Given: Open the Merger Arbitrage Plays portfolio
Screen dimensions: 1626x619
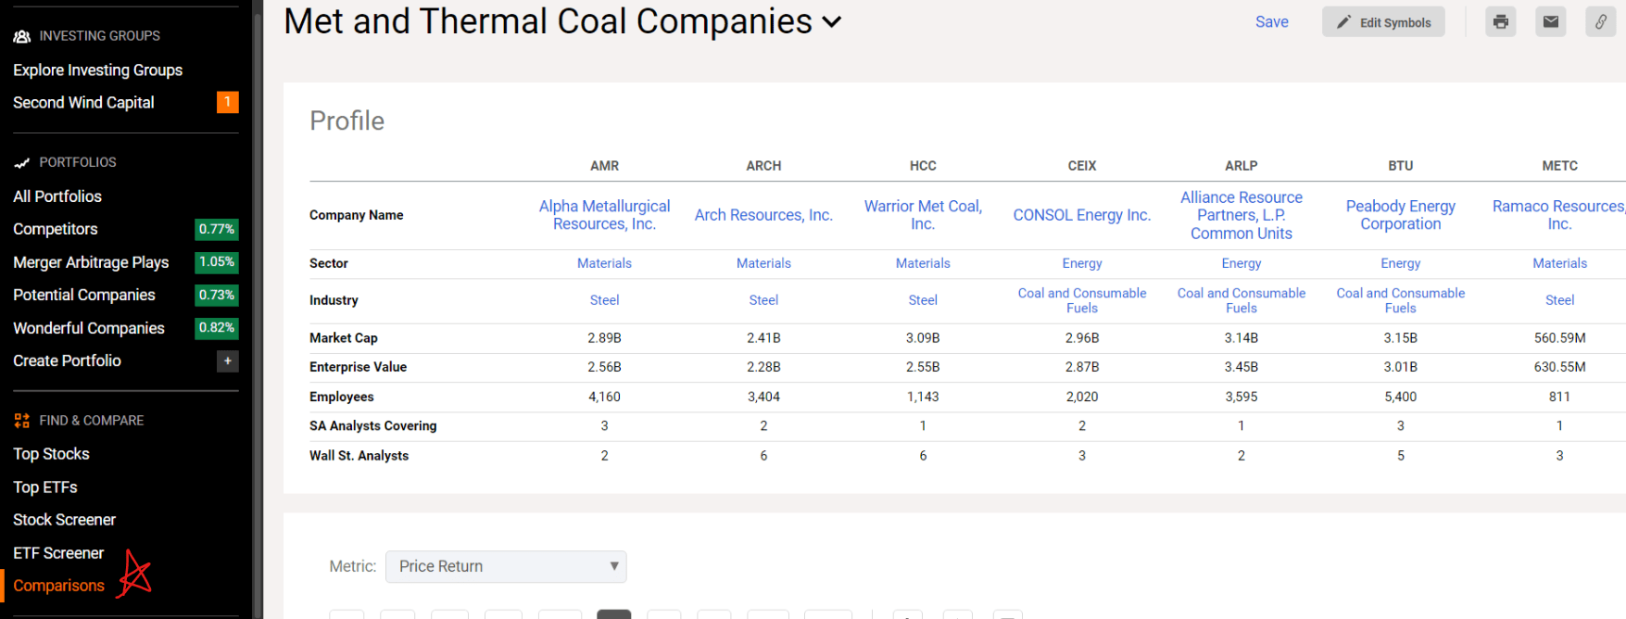Looking at the screenshot, I should (x=91, y=262).
